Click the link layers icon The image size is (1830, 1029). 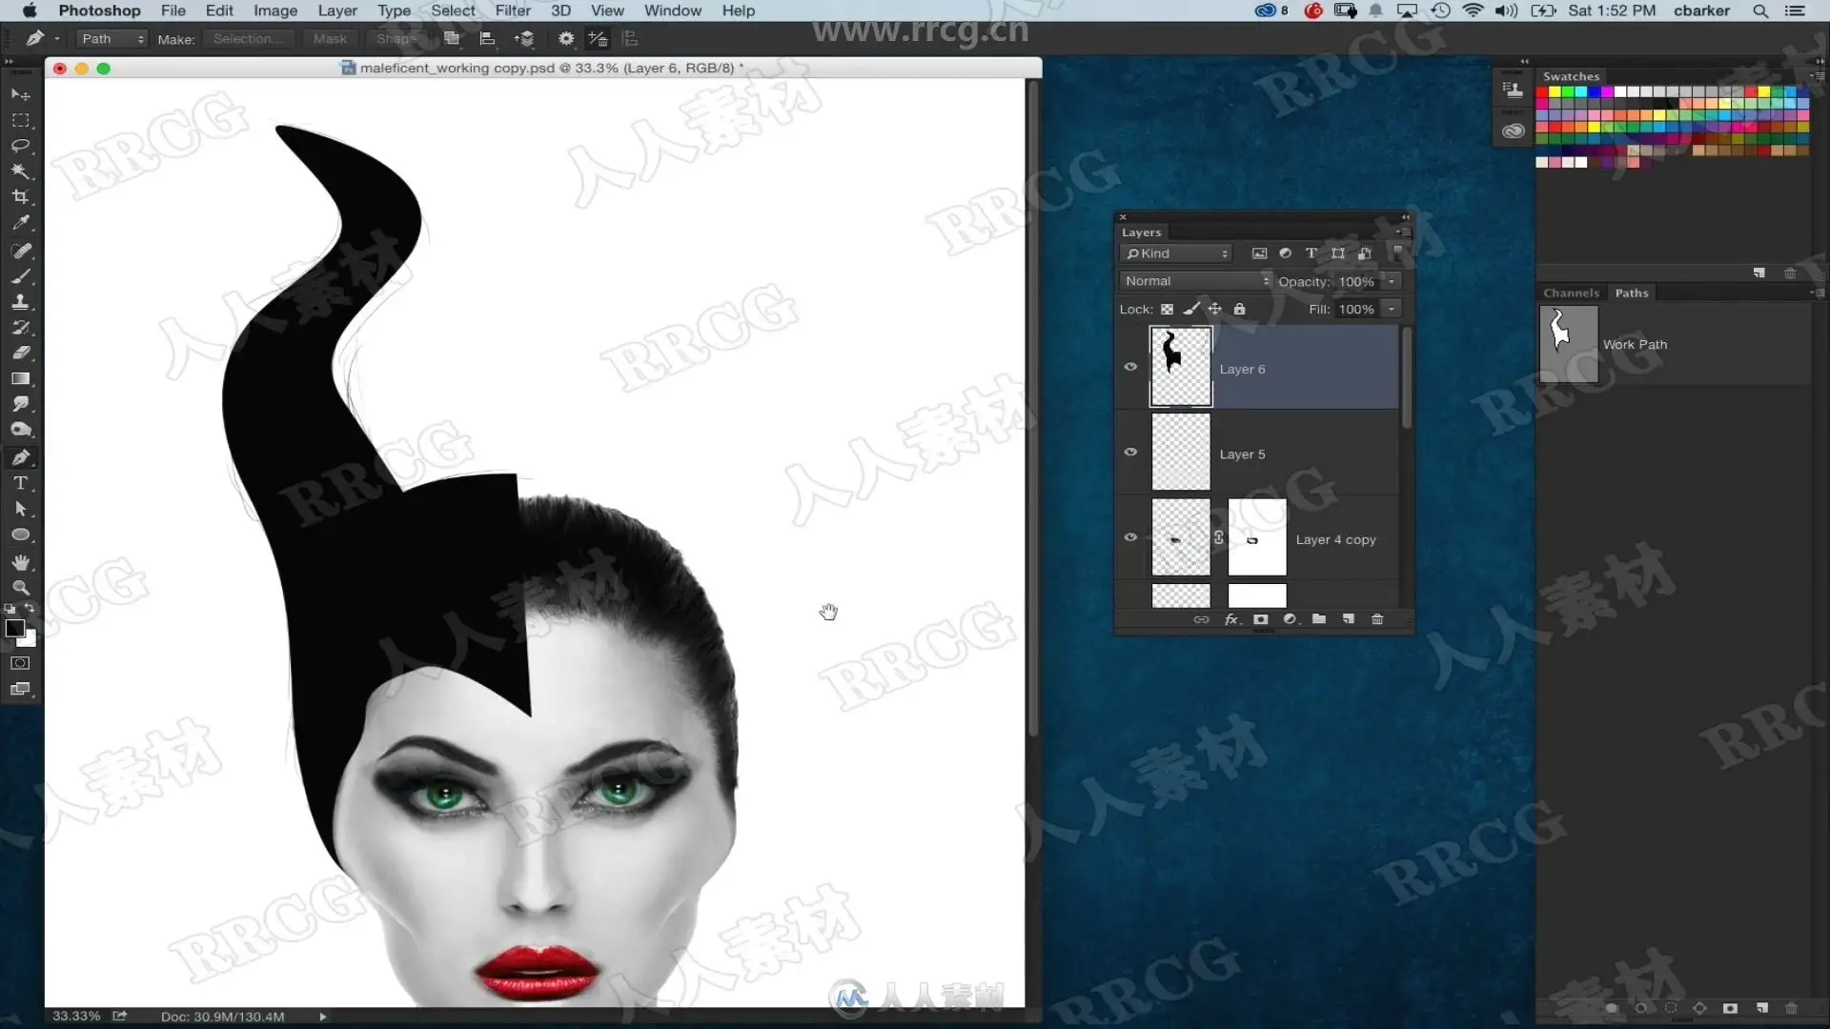click(1202, 619)
